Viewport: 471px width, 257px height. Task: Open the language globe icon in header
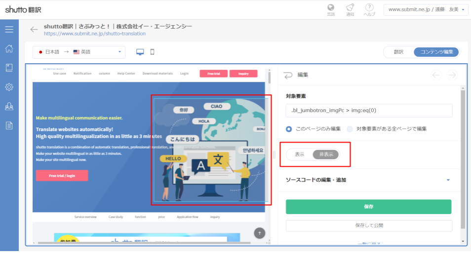point(331,9)
